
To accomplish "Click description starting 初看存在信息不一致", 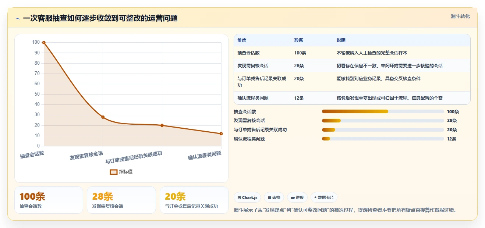I will pos(390,66).
